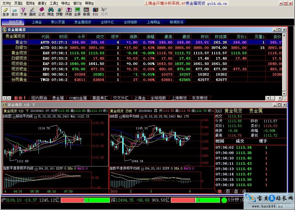Click the F10 books icon

[x=95, y=12]
